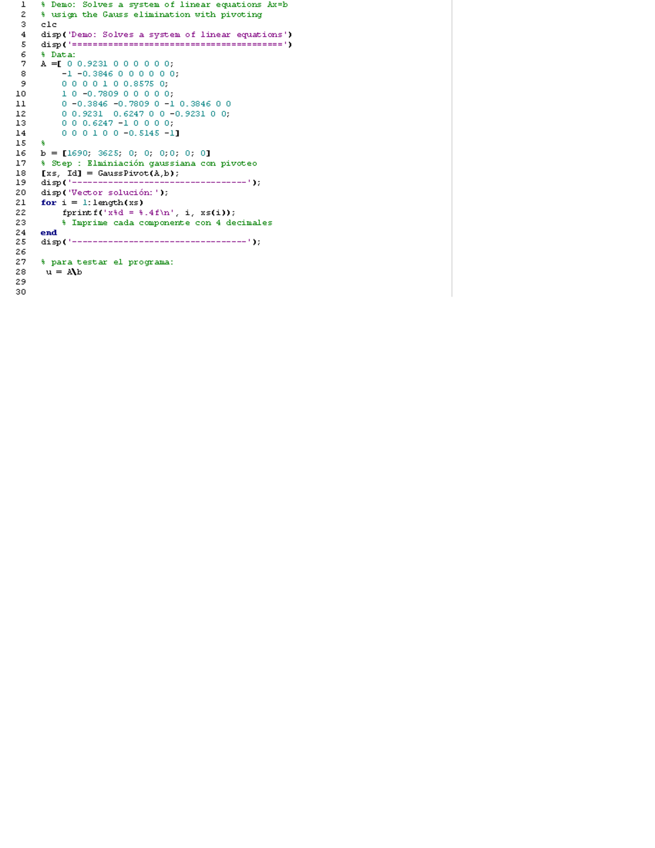Screen dimensions: 655x848
Task: Click the '% Data:' comment
Action: pos(58,55)
